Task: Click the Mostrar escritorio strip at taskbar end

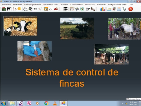Action: [140, 103]
